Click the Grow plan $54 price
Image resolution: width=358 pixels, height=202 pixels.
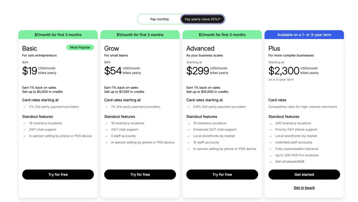point(113,71)
